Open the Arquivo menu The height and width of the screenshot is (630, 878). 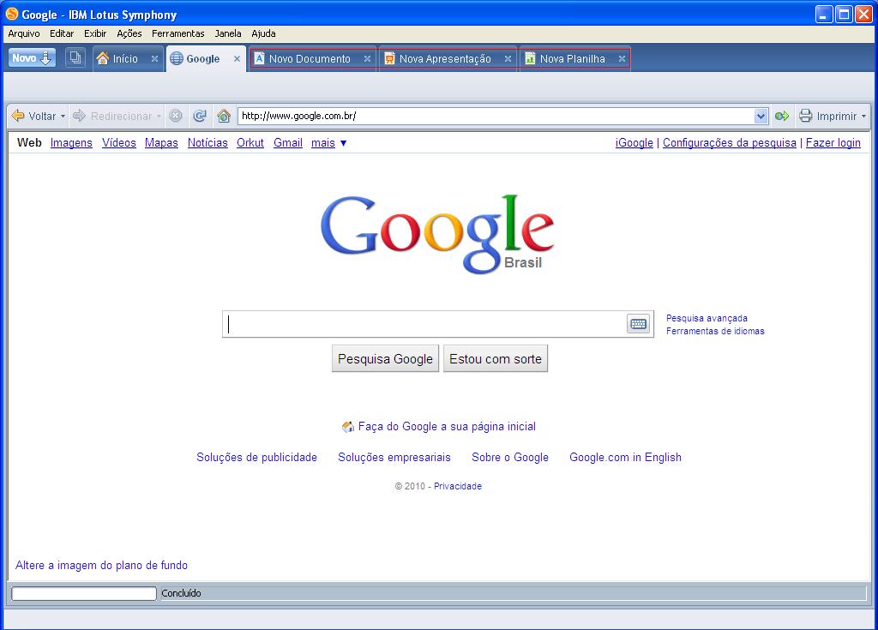click(23, 33)
